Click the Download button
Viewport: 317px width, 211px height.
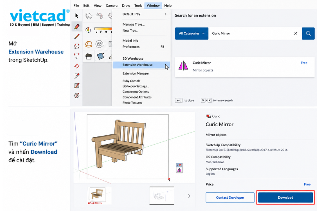pos(285,198)
